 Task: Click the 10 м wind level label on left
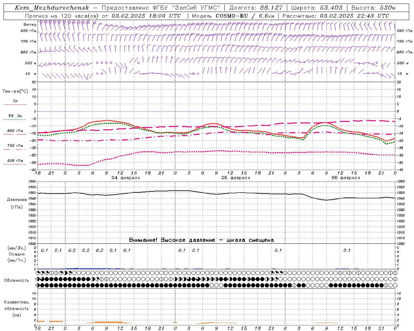tap(31, 74)
